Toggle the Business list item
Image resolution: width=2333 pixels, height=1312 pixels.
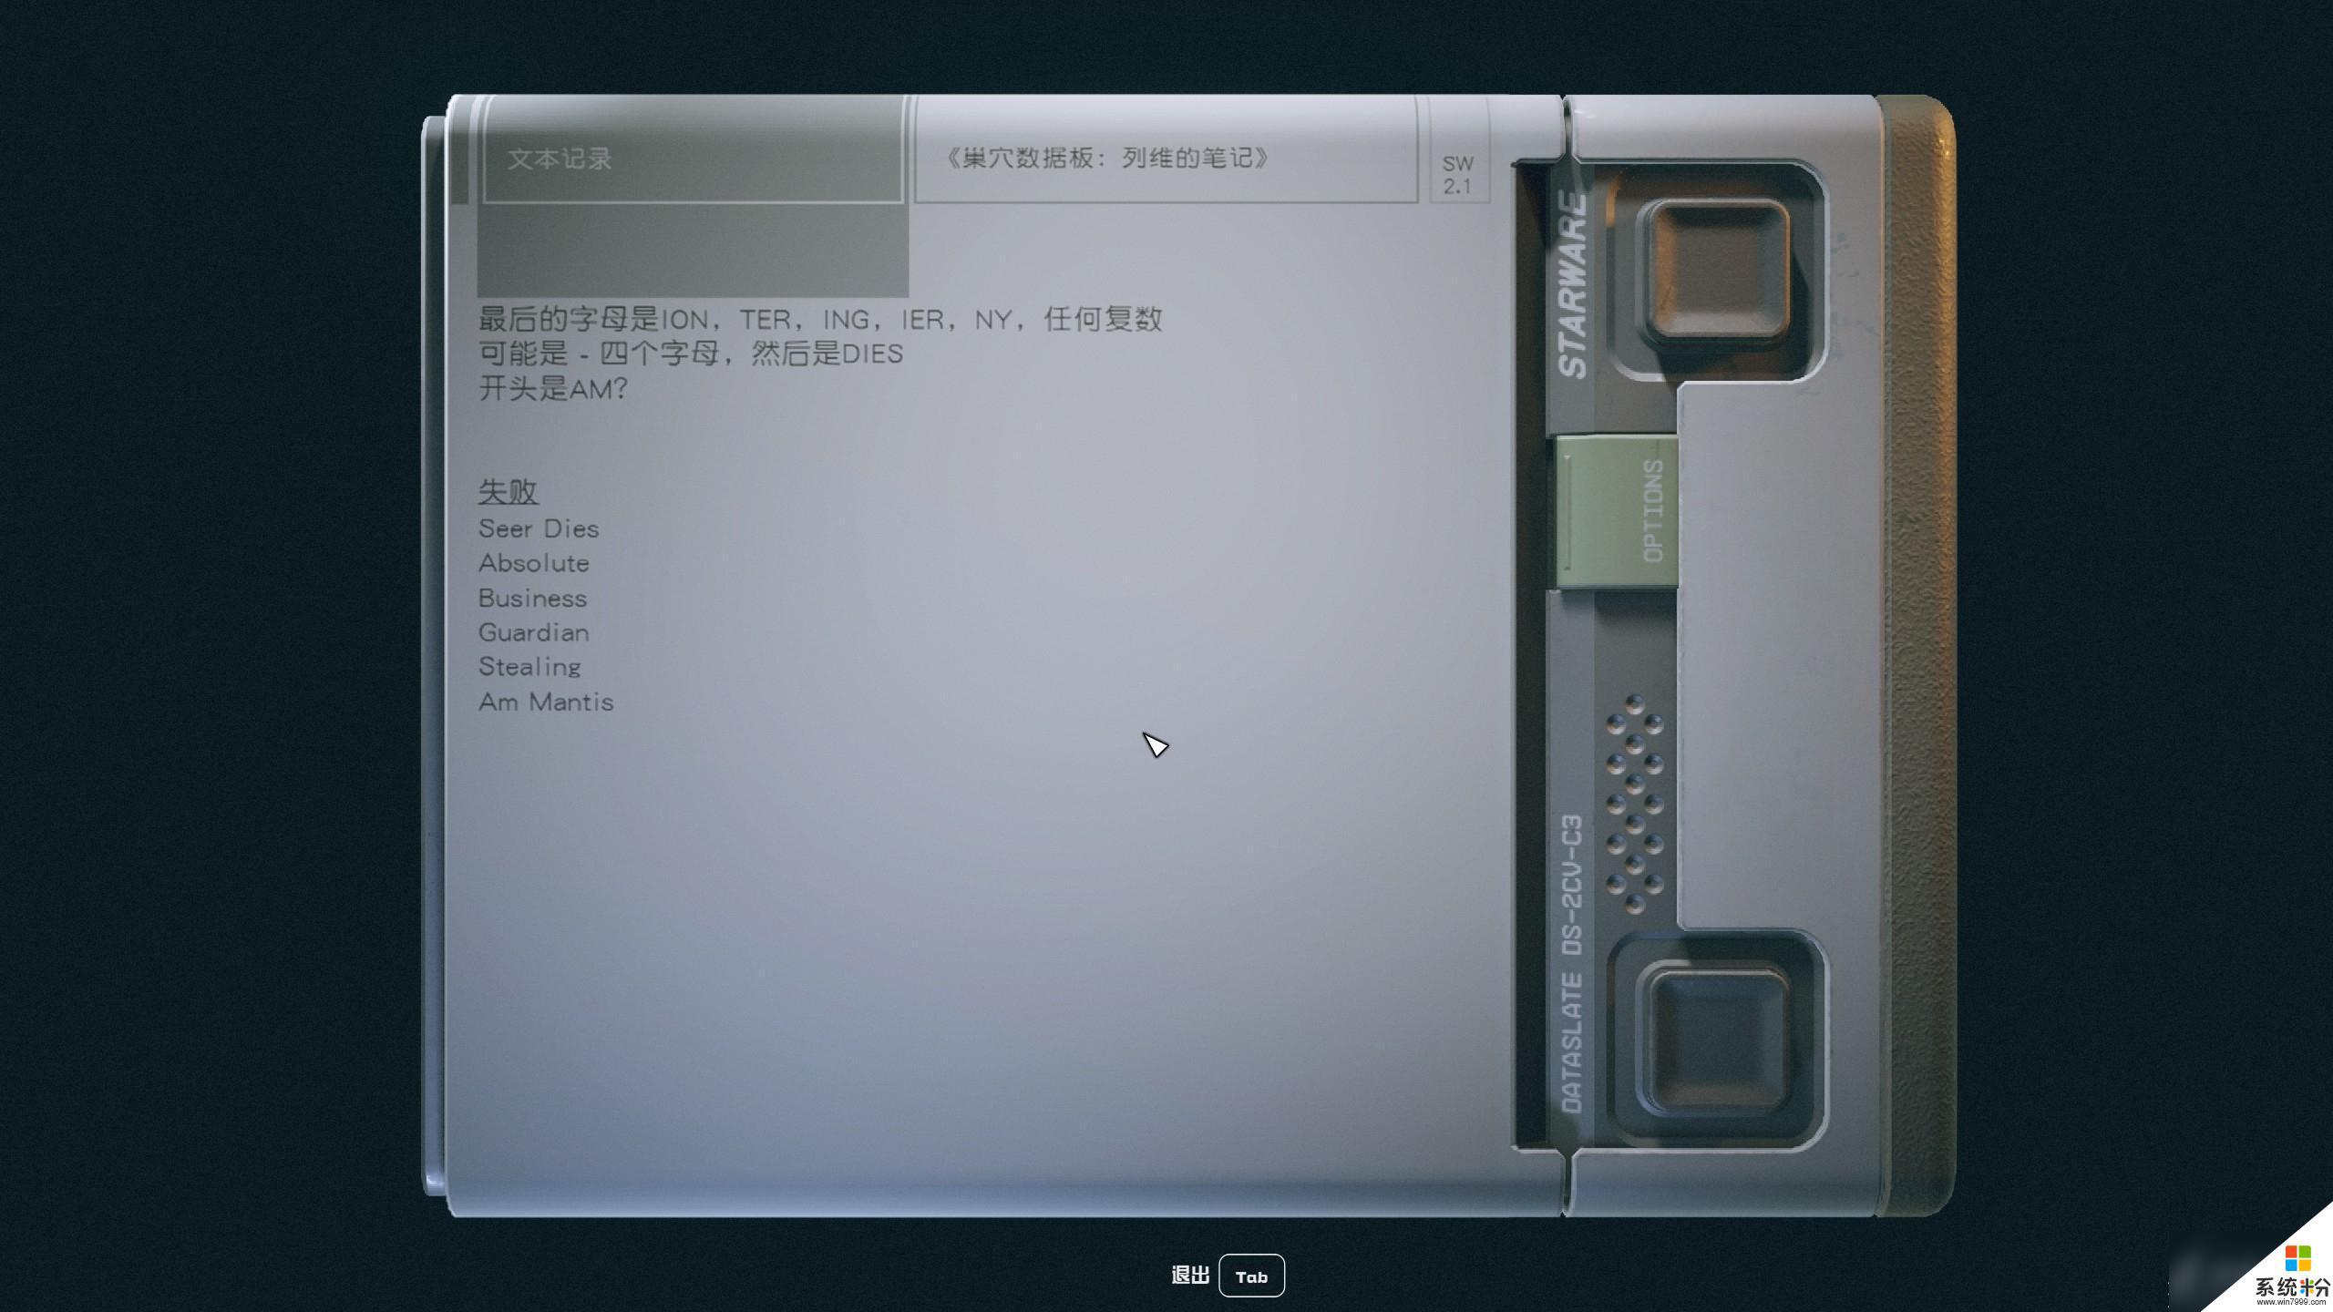coord(532,596)
